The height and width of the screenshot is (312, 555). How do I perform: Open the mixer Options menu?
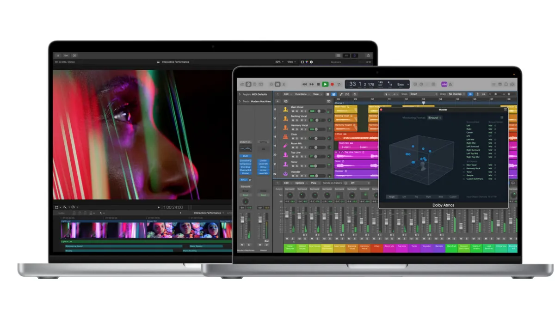pos(301,183)
